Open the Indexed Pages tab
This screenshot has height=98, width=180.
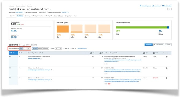(x=58, y=16)
